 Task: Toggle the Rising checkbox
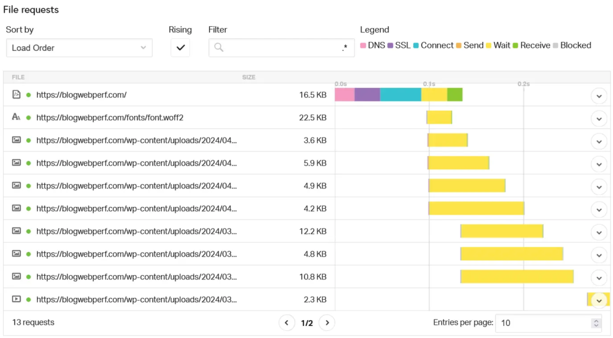(x=180, y=48)
